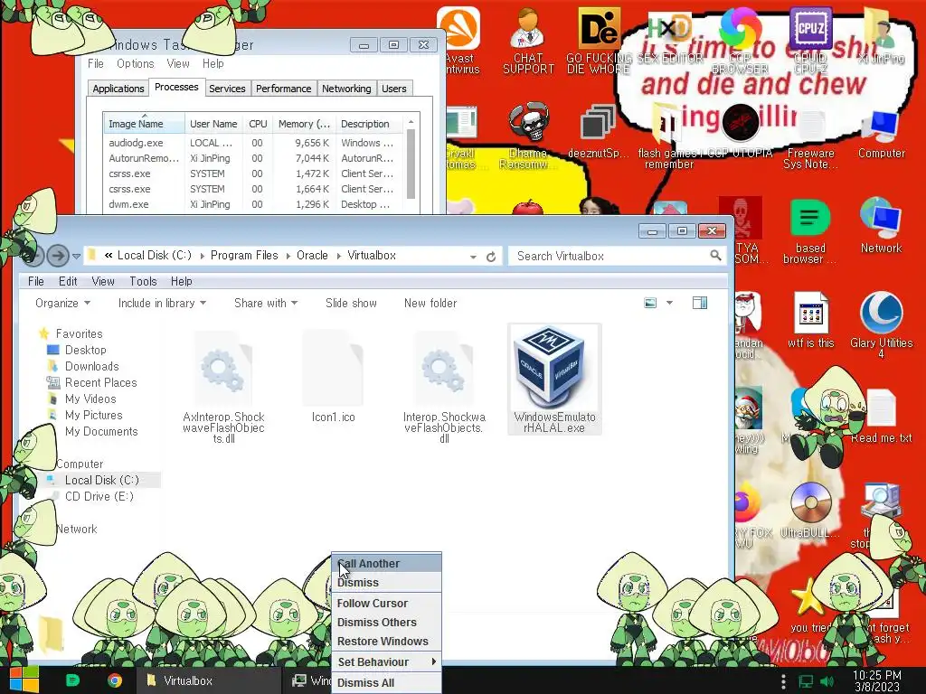Open the recent locations dropdown arrow
Screen dimensions: 926x694
point(76,256)
